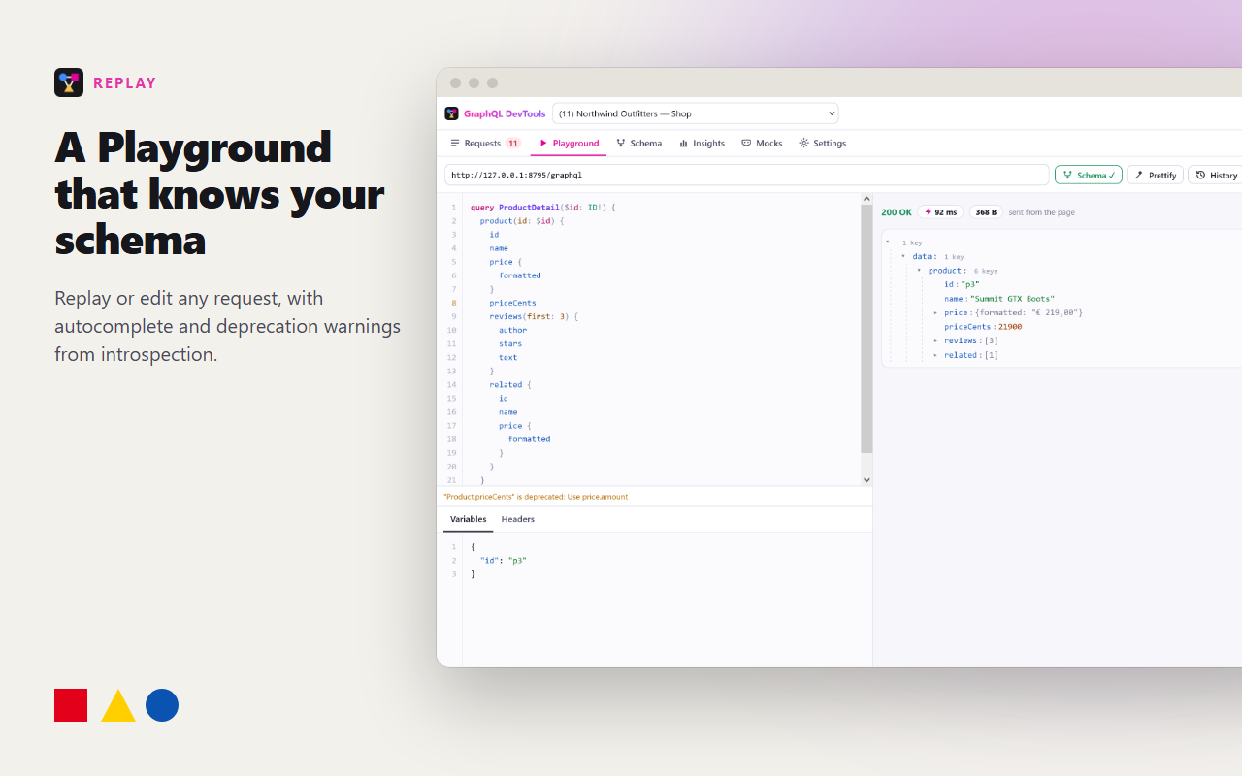Click the "id": "p3" line in Variables editor
Image resolution: width=1242 pixels, height=776 pixels.
pyautogui.click(x=504, y=561)
